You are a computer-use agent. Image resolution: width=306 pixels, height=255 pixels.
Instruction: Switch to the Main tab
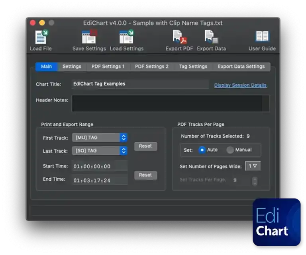coord(47,66)
